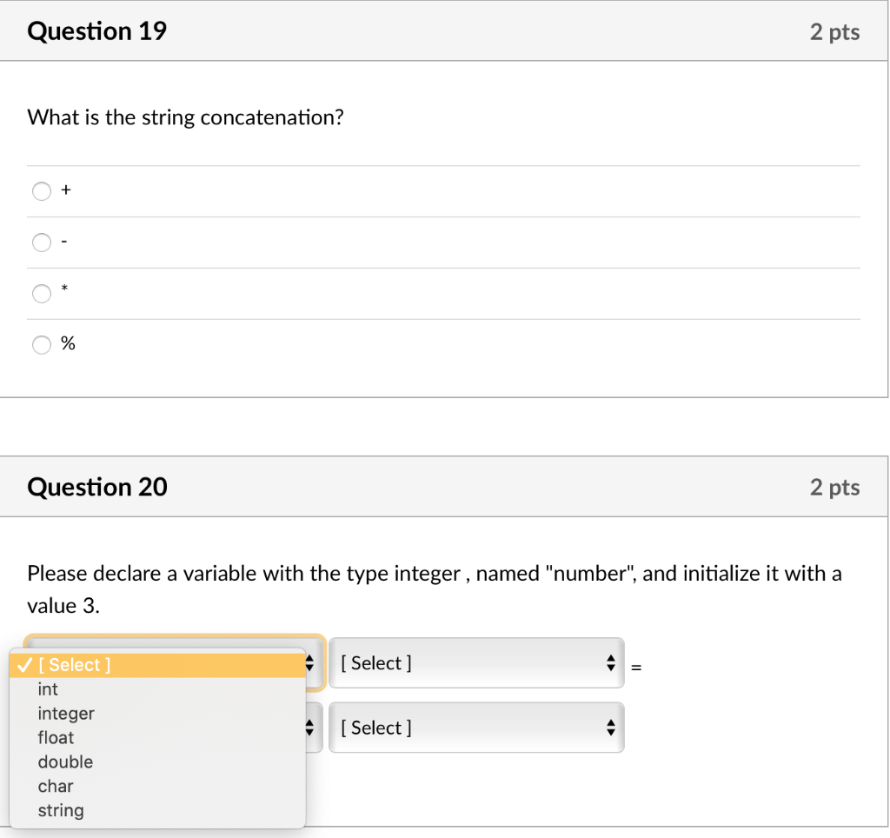The height and width of the screenshot is (838, 890).
Task: Select the "*" radio button
Action: [x=41, y=293]
